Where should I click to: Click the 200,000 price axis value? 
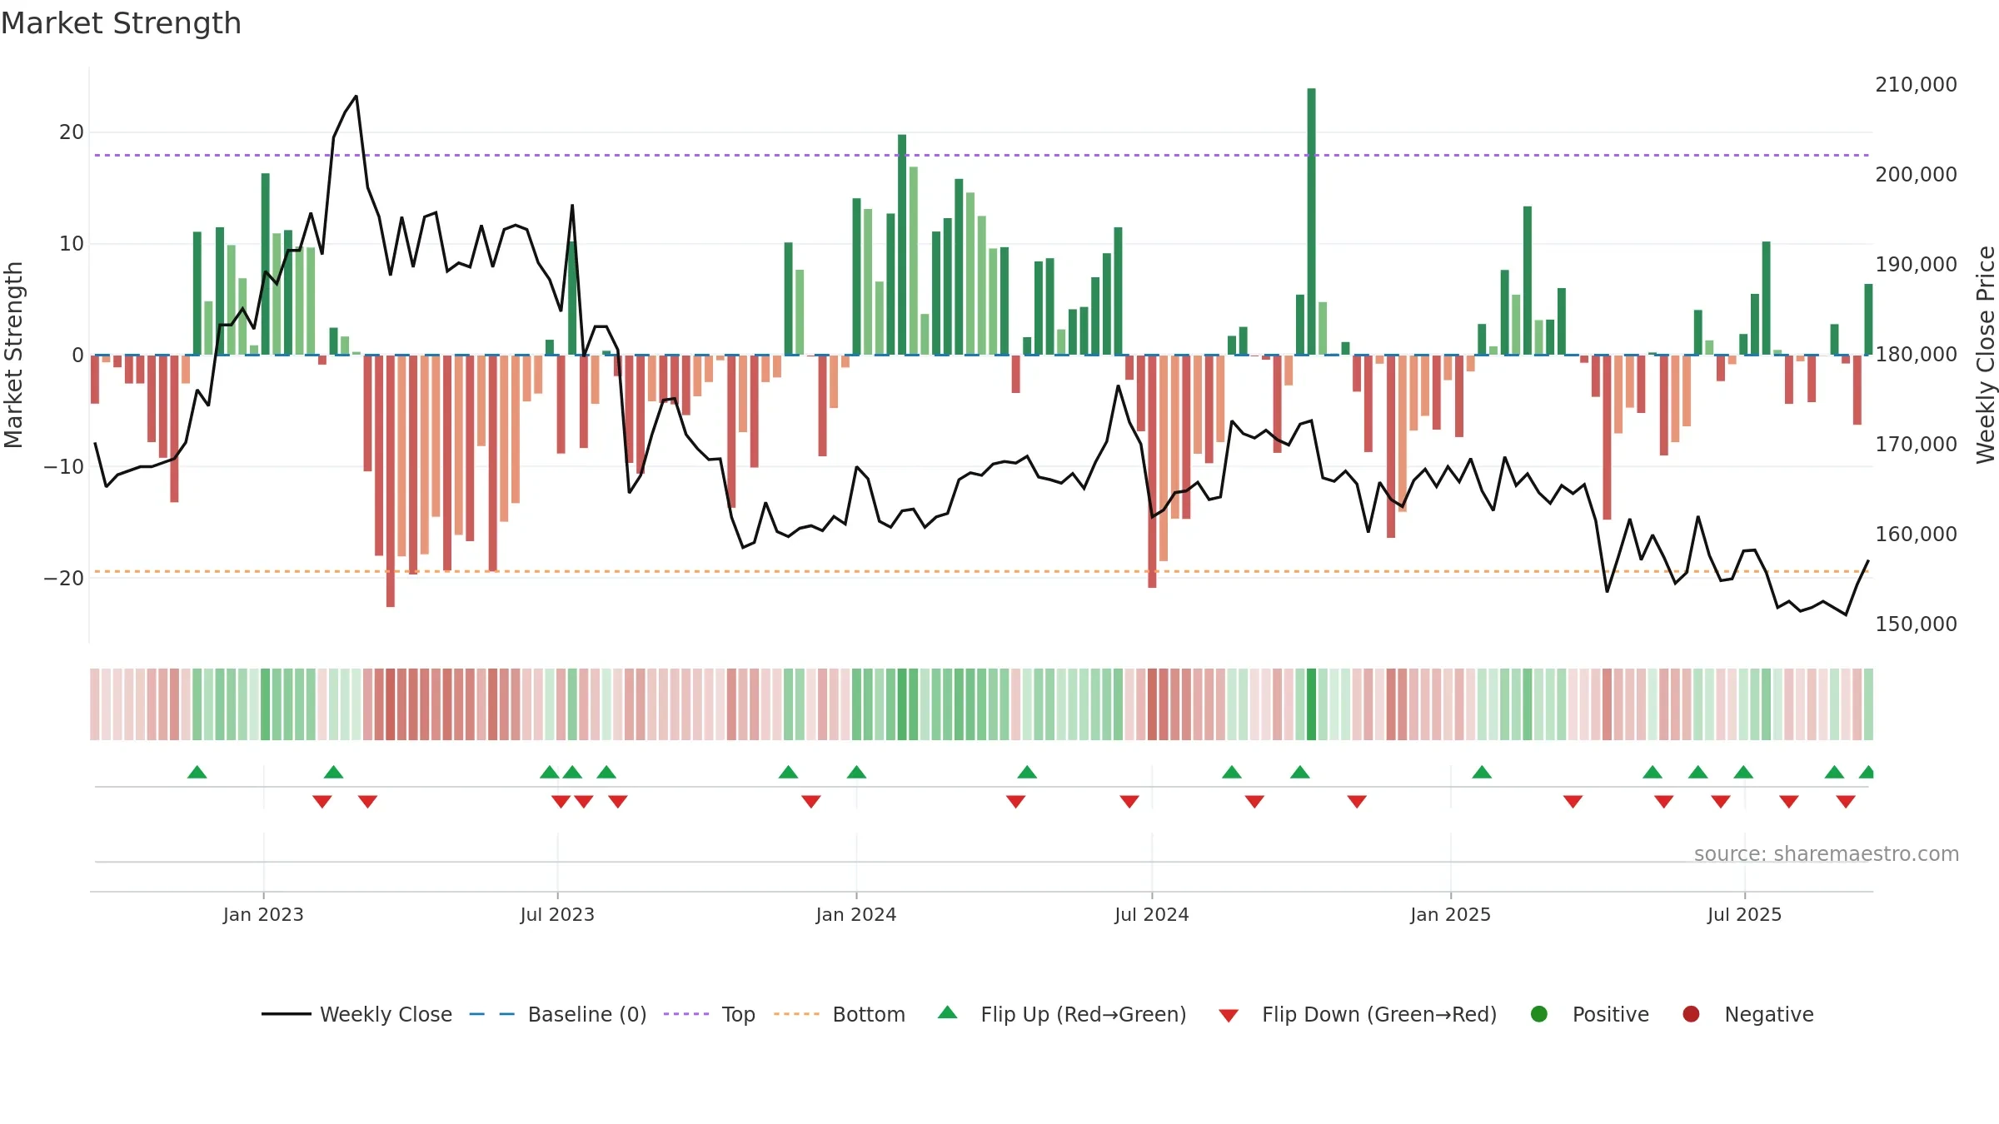click(x=1916, y=175)
